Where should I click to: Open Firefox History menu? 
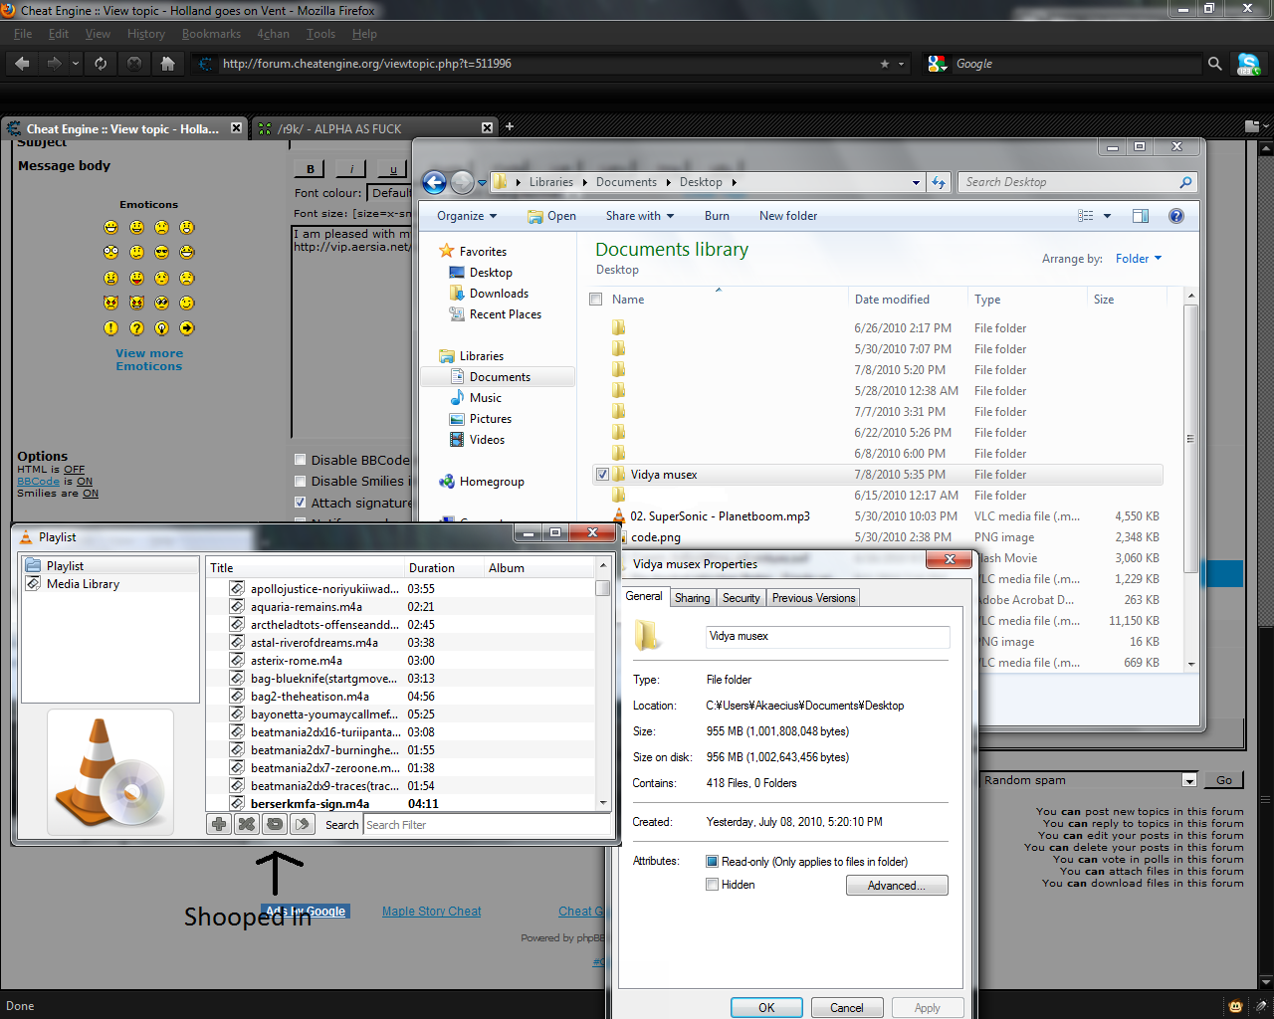[146, 34]
